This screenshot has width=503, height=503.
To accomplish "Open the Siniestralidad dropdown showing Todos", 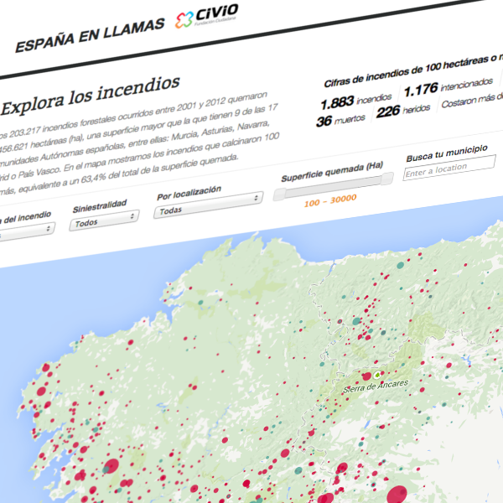I will coord(104,220).
